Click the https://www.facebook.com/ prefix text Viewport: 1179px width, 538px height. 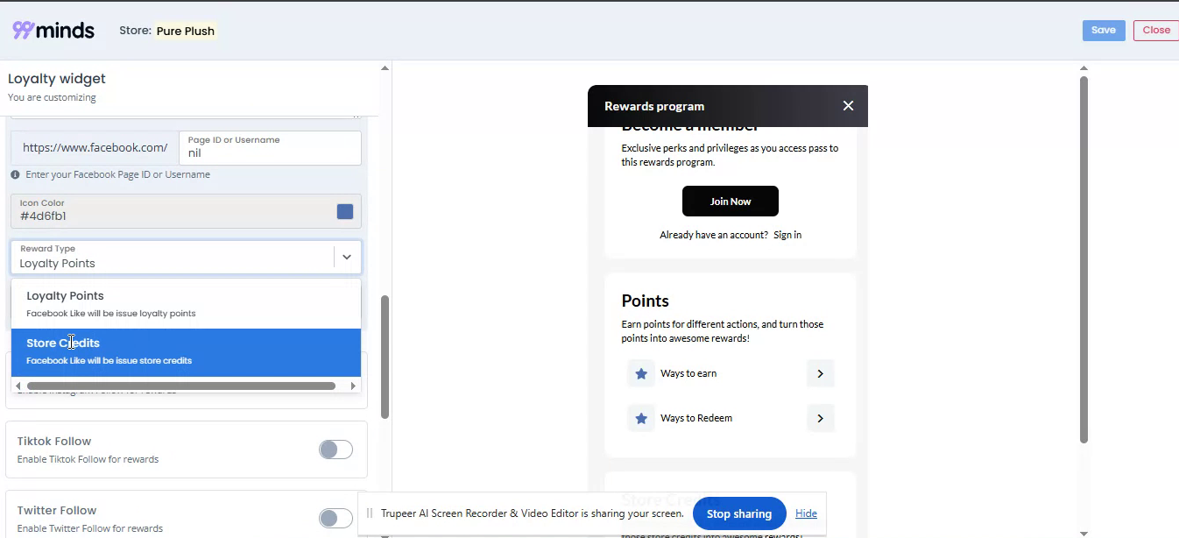coord(95,147)
